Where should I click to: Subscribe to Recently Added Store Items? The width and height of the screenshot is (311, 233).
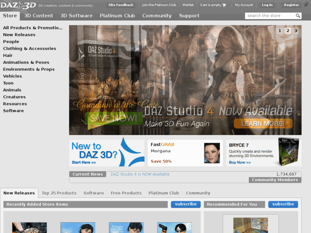186,204
